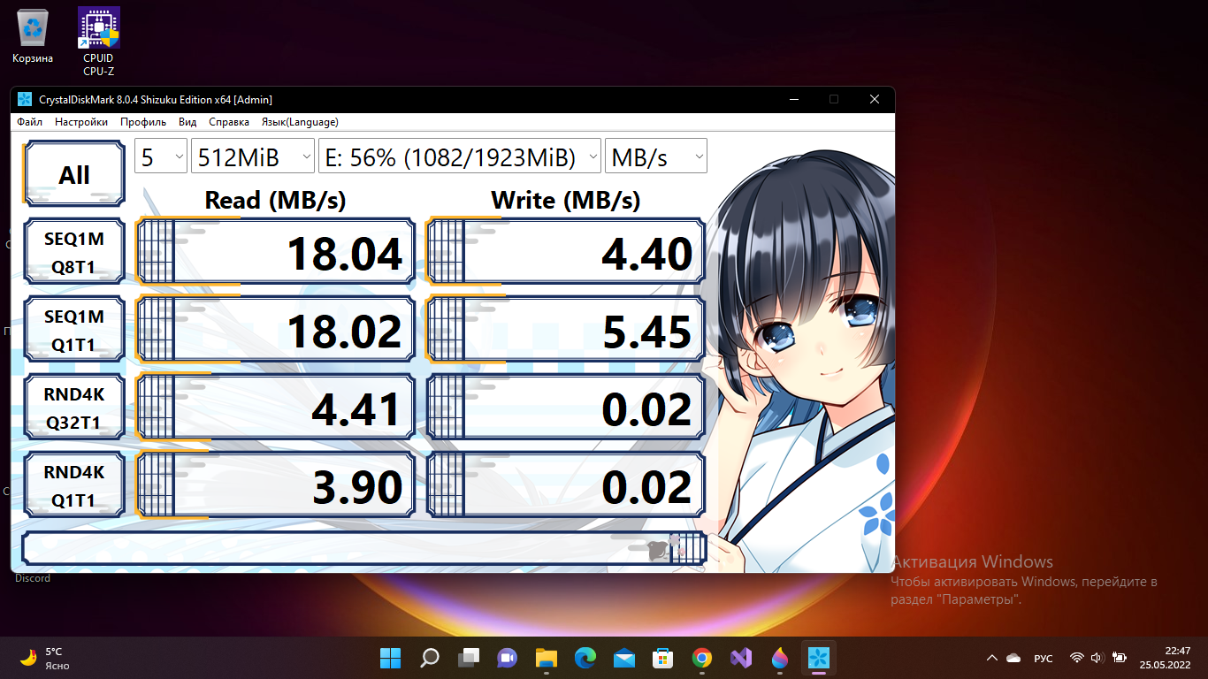
Task: Open the Файл menu
Action: pos(29,122)
